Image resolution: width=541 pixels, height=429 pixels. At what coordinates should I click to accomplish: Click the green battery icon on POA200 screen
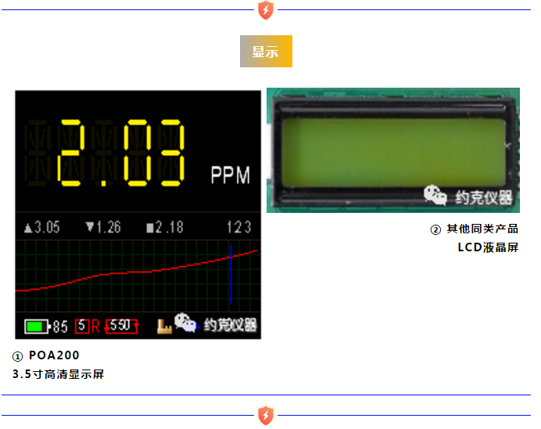pos(36,326)
